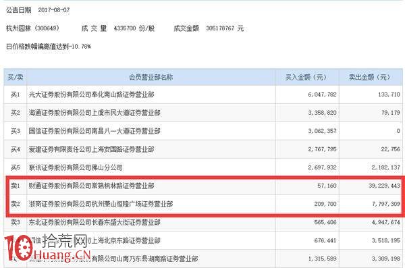Click the 买入金额（元） column header
This screenshot has height=268, width=405.
pyautogui.click(x=306, y=77)
